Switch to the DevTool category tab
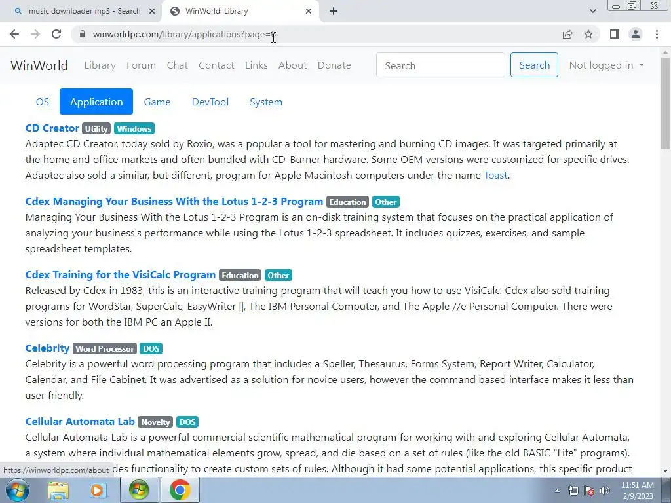 pyautogui.click(x=210, y=102)
